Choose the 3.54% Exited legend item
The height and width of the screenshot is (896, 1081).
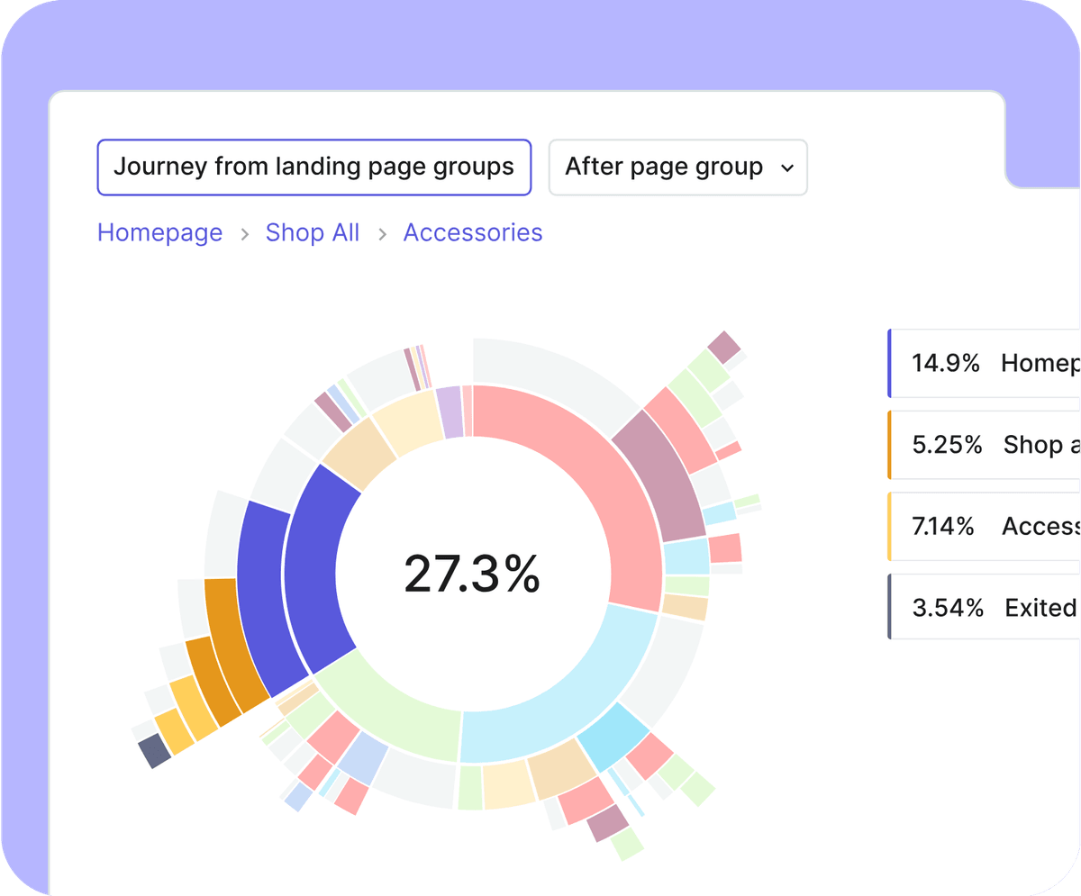pyautogui.click(x=984, y=608)
